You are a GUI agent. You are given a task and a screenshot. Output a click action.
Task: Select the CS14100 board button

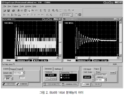[x=9, y=84]
